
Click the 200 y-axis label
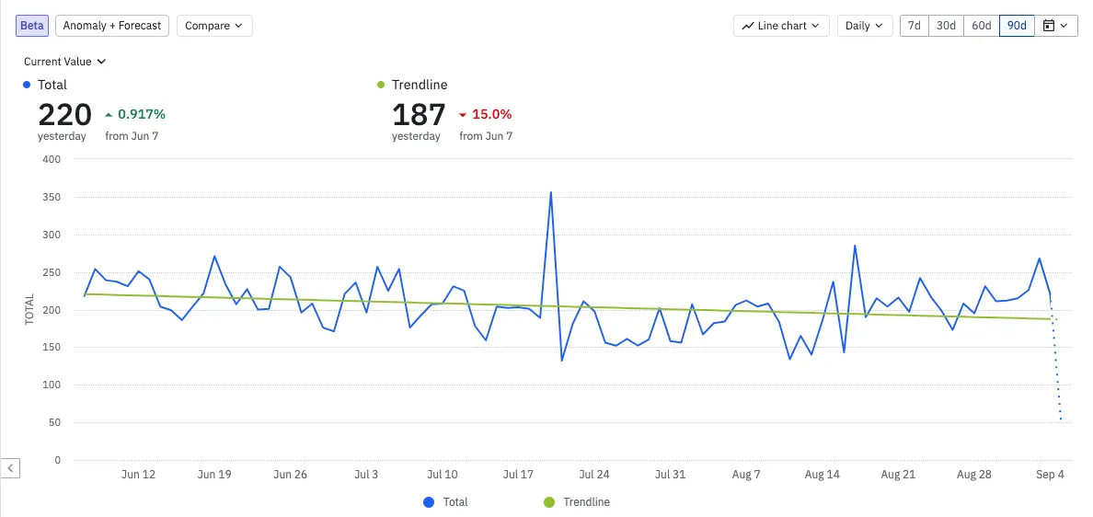(x=53, y=309)
